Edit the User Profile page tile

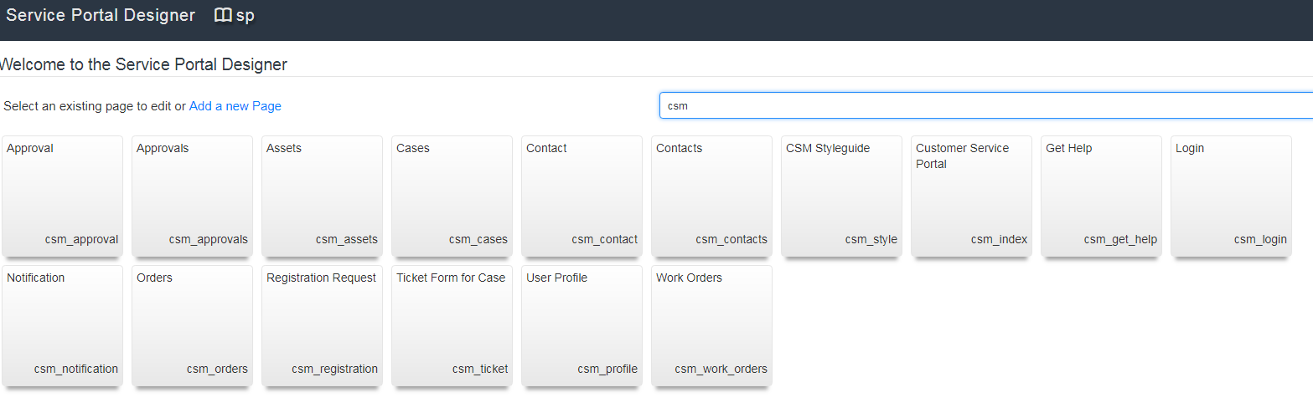pyautogui.click(x=582, y=326)
